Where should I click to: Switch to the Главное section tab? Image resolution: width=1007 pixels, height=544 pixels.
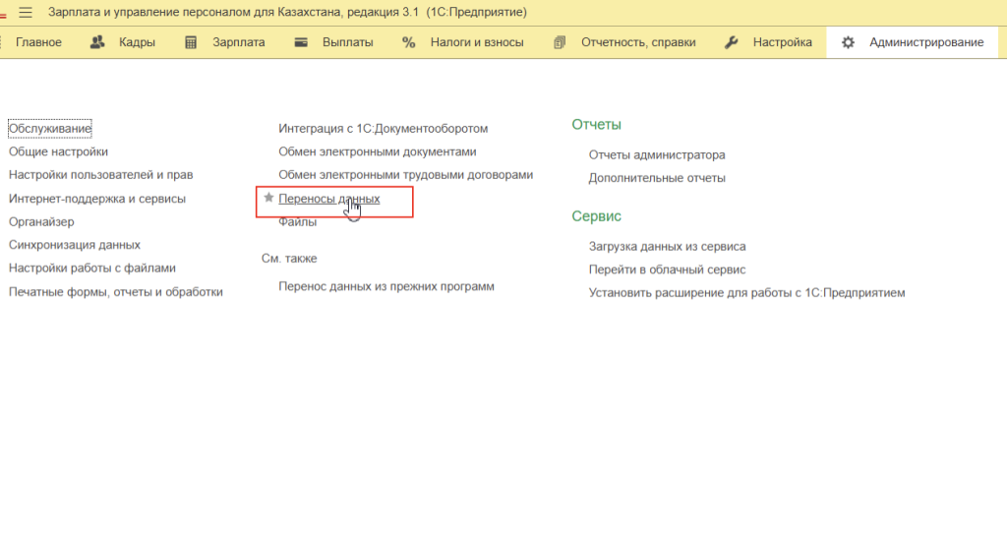38,42
